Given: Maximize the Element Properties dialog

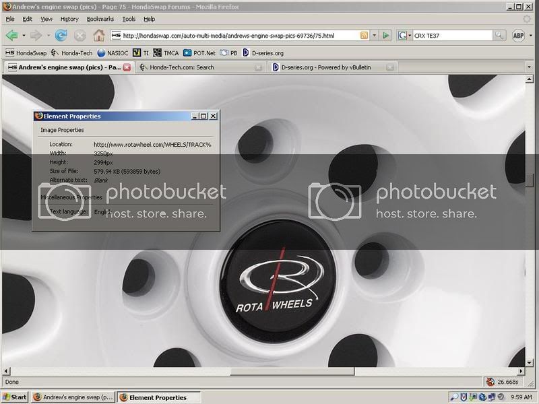Looking at the screenshot, I should coord(203,116).
